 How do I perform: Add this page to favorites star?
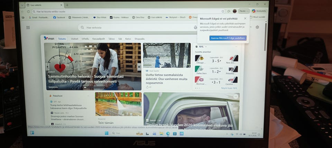pos(223,11)
